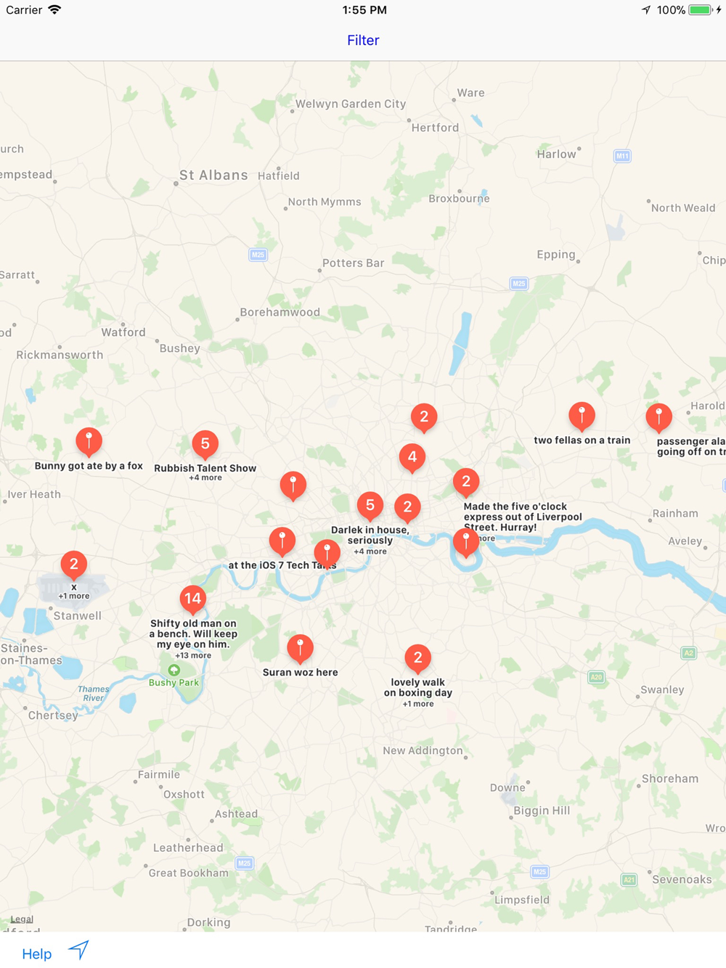
Task: Select the Liverpool Street express cluster pin
Action: 466,482
